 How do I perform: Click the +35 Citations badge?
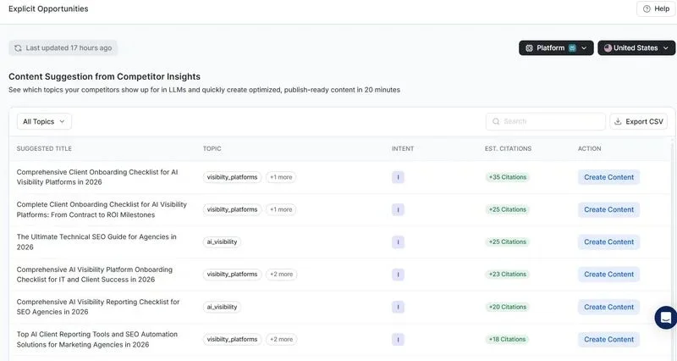(507, 177)
